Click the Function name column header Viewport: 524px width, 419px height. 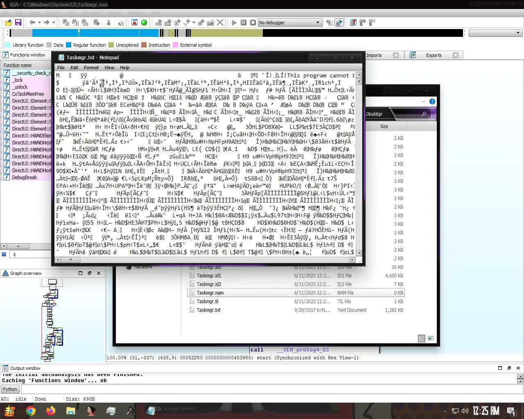tap(26, 65)
